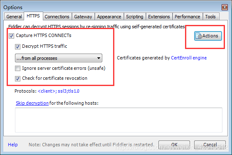The height and width of the screenshot is (155, 232).
Task: Close the Options dialog window
Action: [225, 7]
